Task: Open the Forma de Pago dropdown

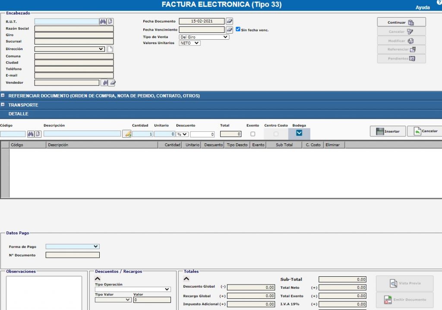Action: point(73,247)
